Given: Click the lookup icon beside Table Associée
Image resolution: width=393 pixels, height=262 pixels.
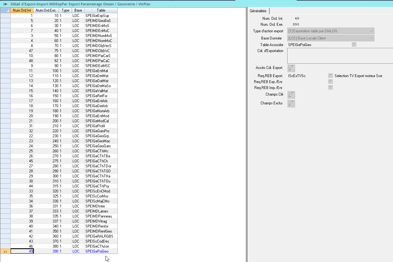Looking at the screenshot, I should pyautogui.click(x=354, y=45).
